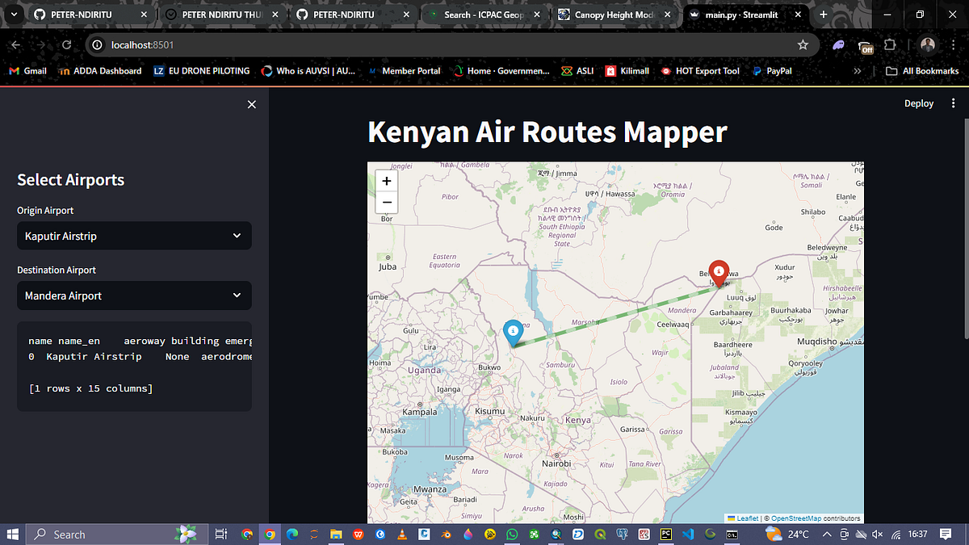Open WhatsApp from the taskbar
The image size is (969, 545).
click(x=512, y=534)
